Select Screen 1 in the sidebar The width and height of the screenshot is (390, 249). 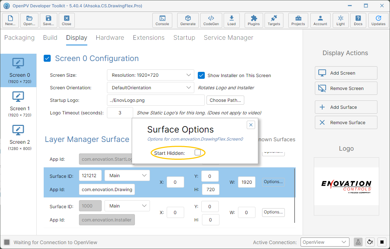(19, 104)
